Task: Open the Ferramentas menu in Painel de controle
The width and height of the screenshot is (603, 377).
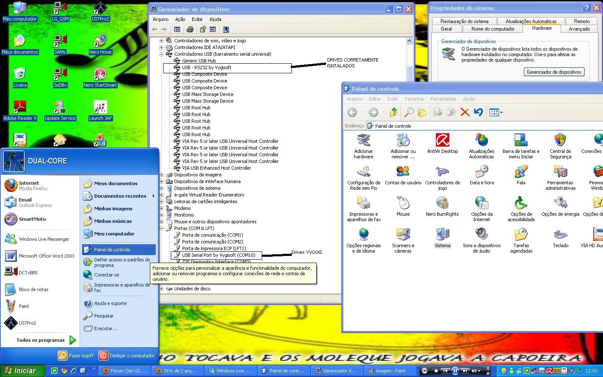Action: pyautogui.click(x=443, y=99)
